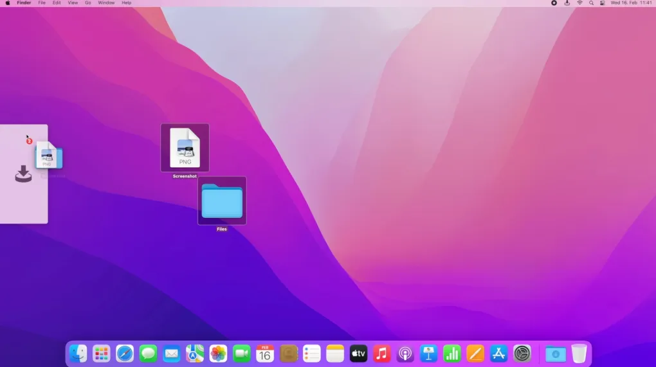Open System Preferences from the Dock

(522, 354)
